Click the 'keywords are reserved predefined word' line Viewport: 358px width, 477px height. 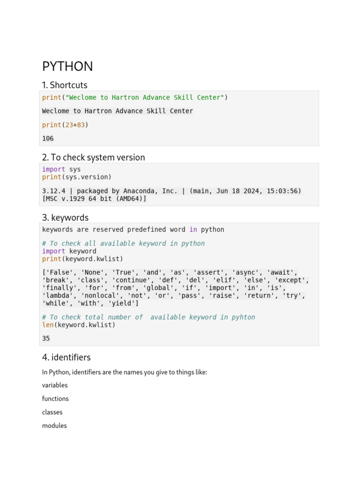tap(133, 230)
